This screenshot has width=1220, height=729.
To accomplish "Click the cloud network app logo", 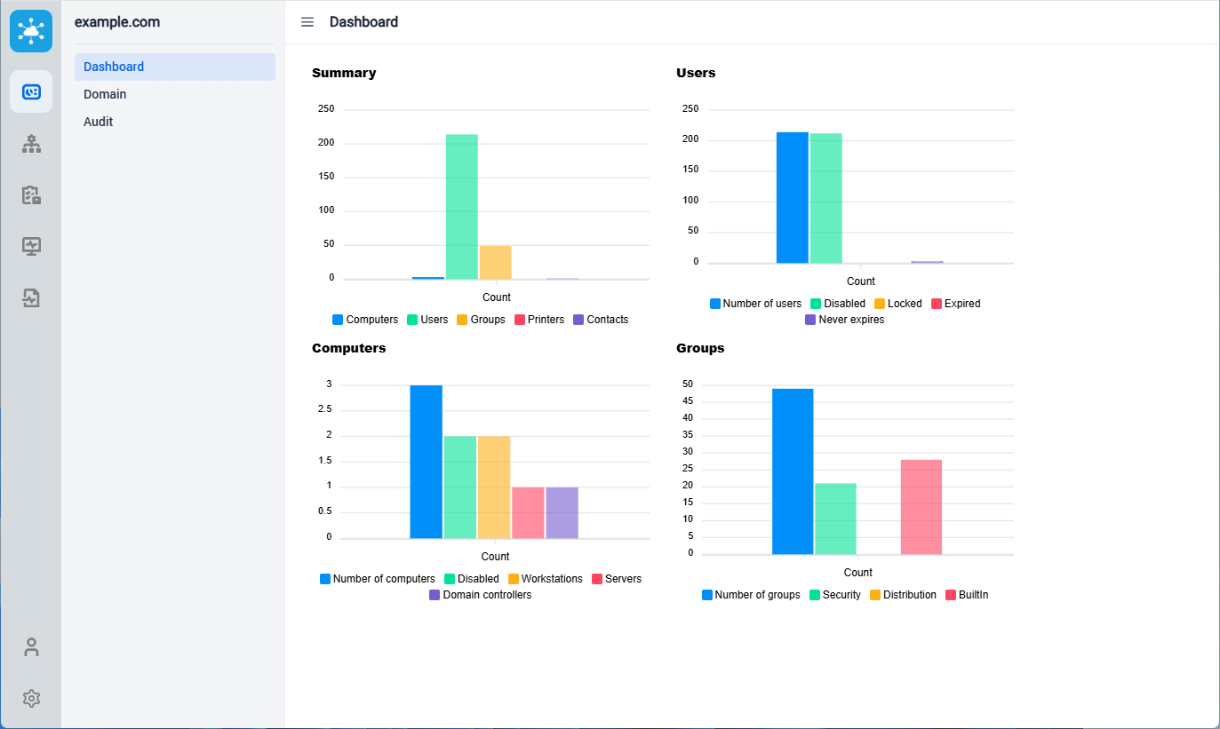I will [31, 31].
